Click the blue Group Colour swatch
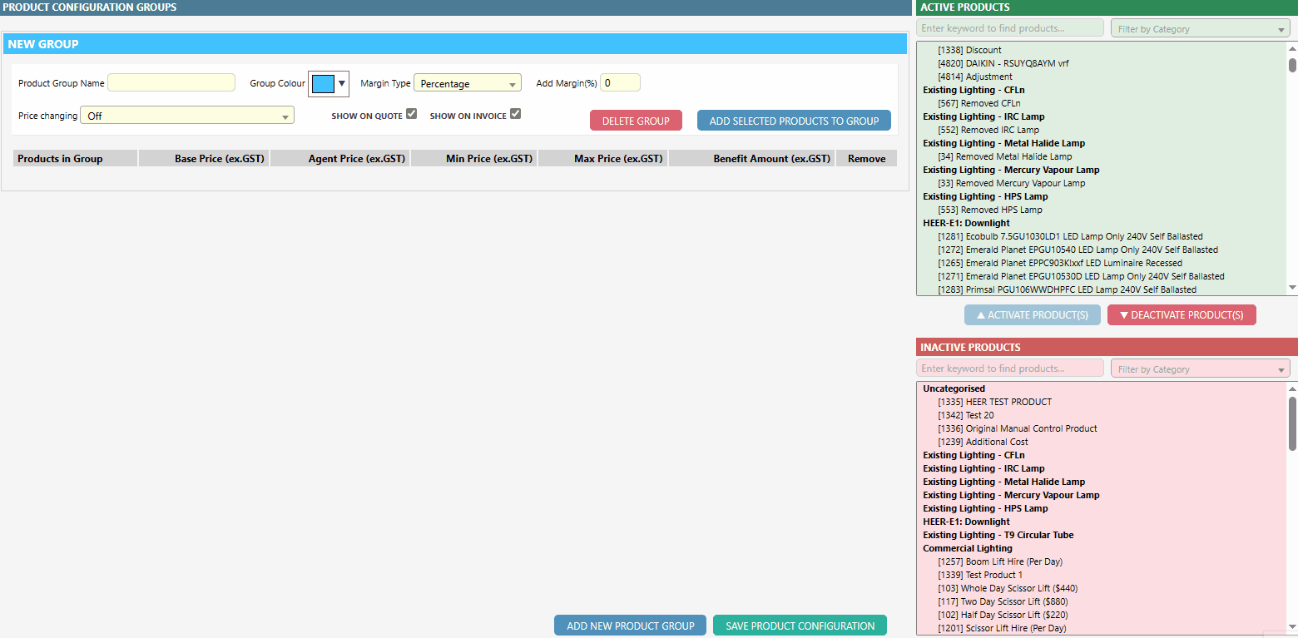Screen dimensions: 1298x638 [x=323, y=83]
